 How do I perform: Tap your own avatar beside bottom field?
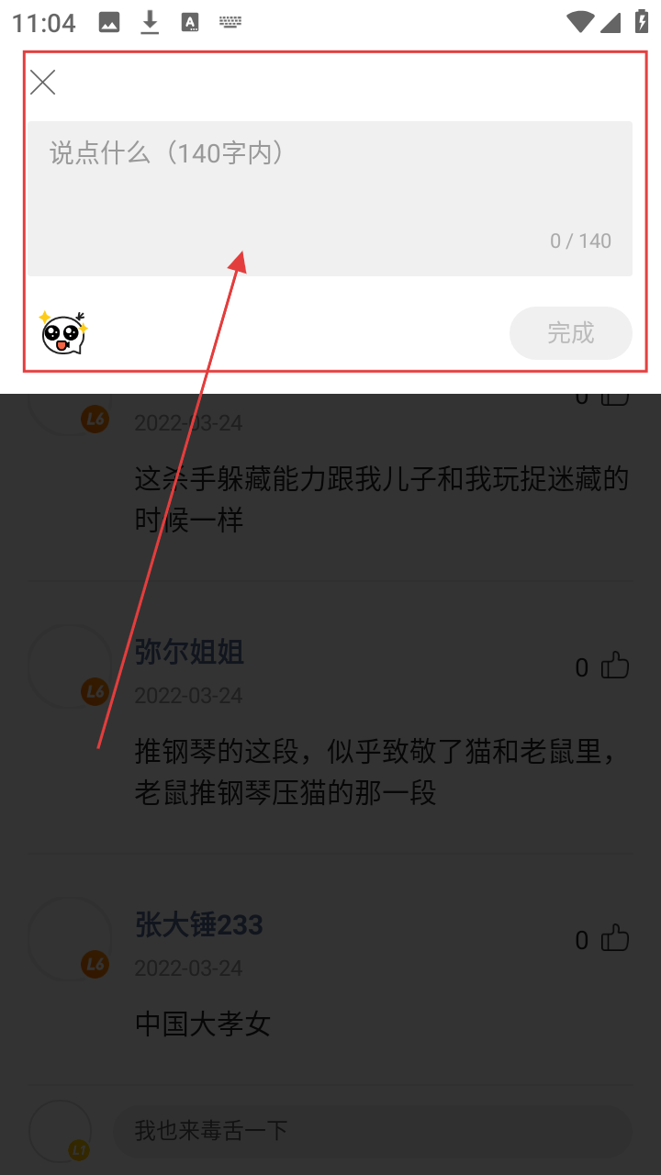pyautogui.click(x=61, y=1131)
